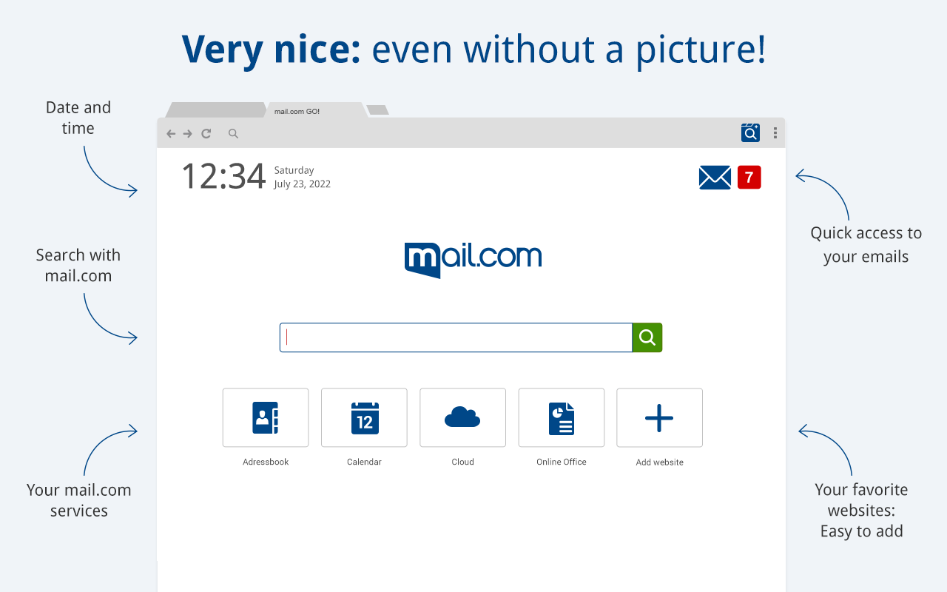Open the Calendar tile
The height and width of the screenshot is (592, 947).
(x=364, y=417)
